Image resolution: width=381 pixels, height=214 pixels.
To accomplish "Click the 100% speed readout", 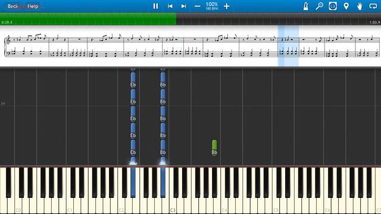I will point(212,5).
